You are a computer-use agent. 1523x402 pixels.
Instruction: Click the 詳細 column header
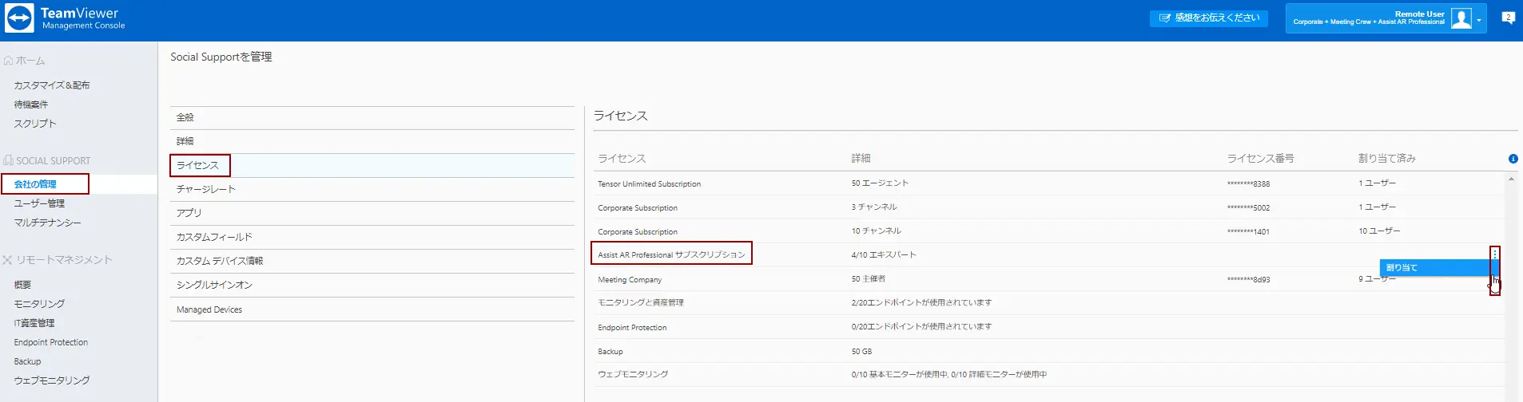[861, 159]
